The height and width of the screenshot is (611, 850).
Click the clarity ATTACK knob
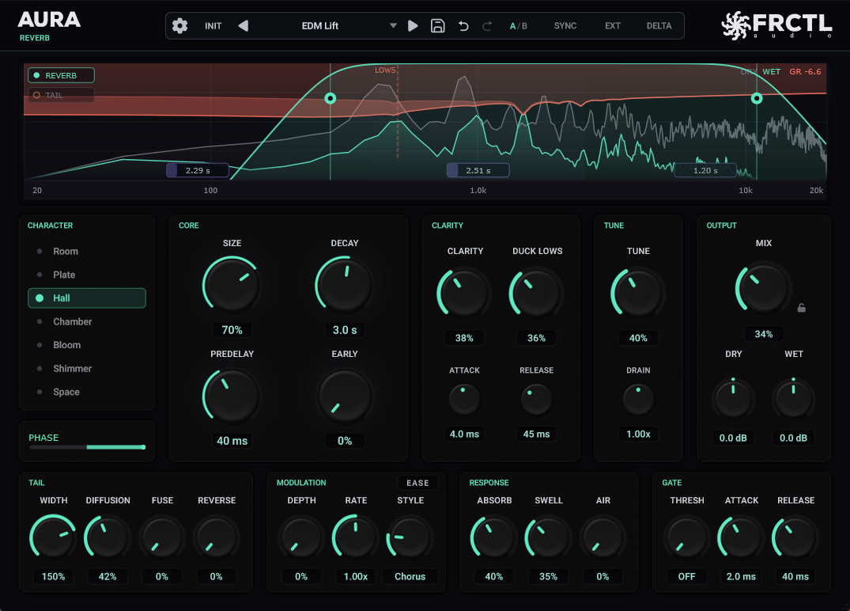tap(464, 400)
